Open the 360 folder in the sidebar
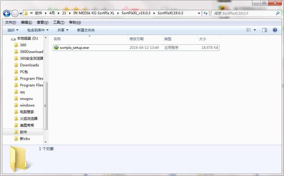 tap(23, 45)
